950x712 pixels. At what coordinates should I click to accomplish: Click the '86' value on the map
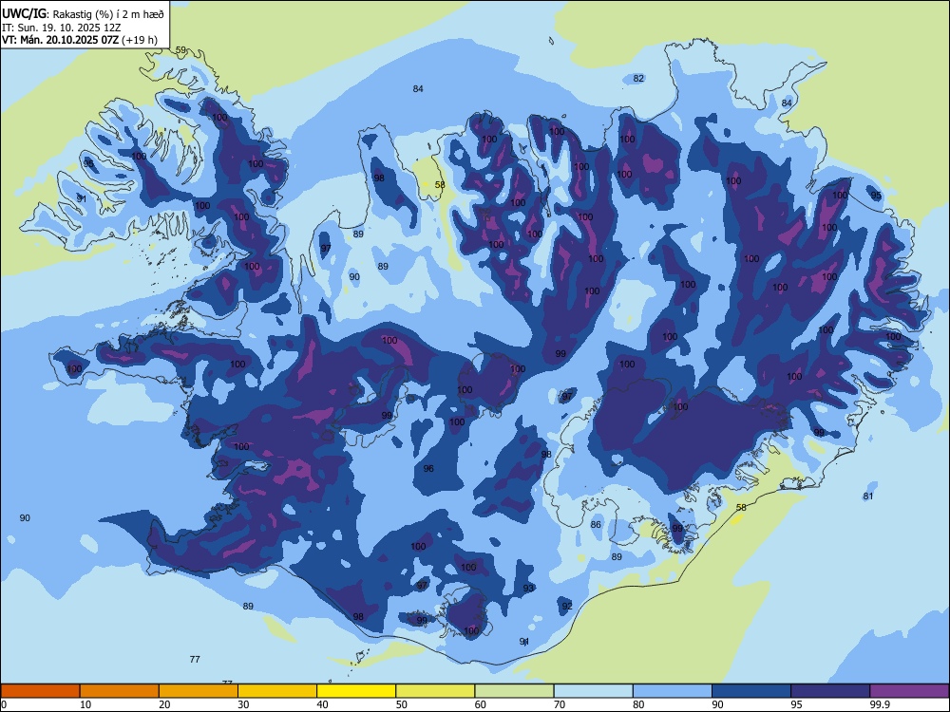[x=597, y=524]
